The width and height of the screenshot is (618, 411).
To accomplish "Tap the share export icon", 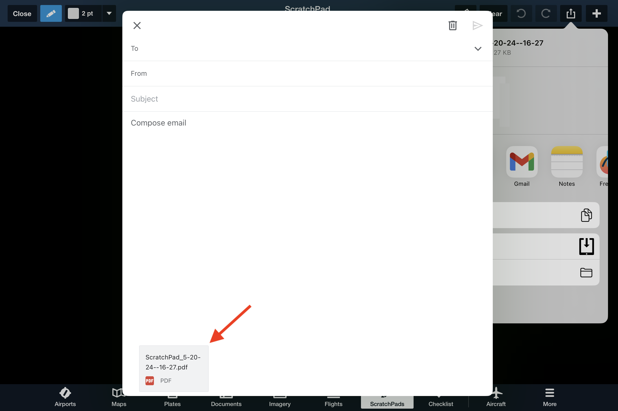I will tap(571, 13).
